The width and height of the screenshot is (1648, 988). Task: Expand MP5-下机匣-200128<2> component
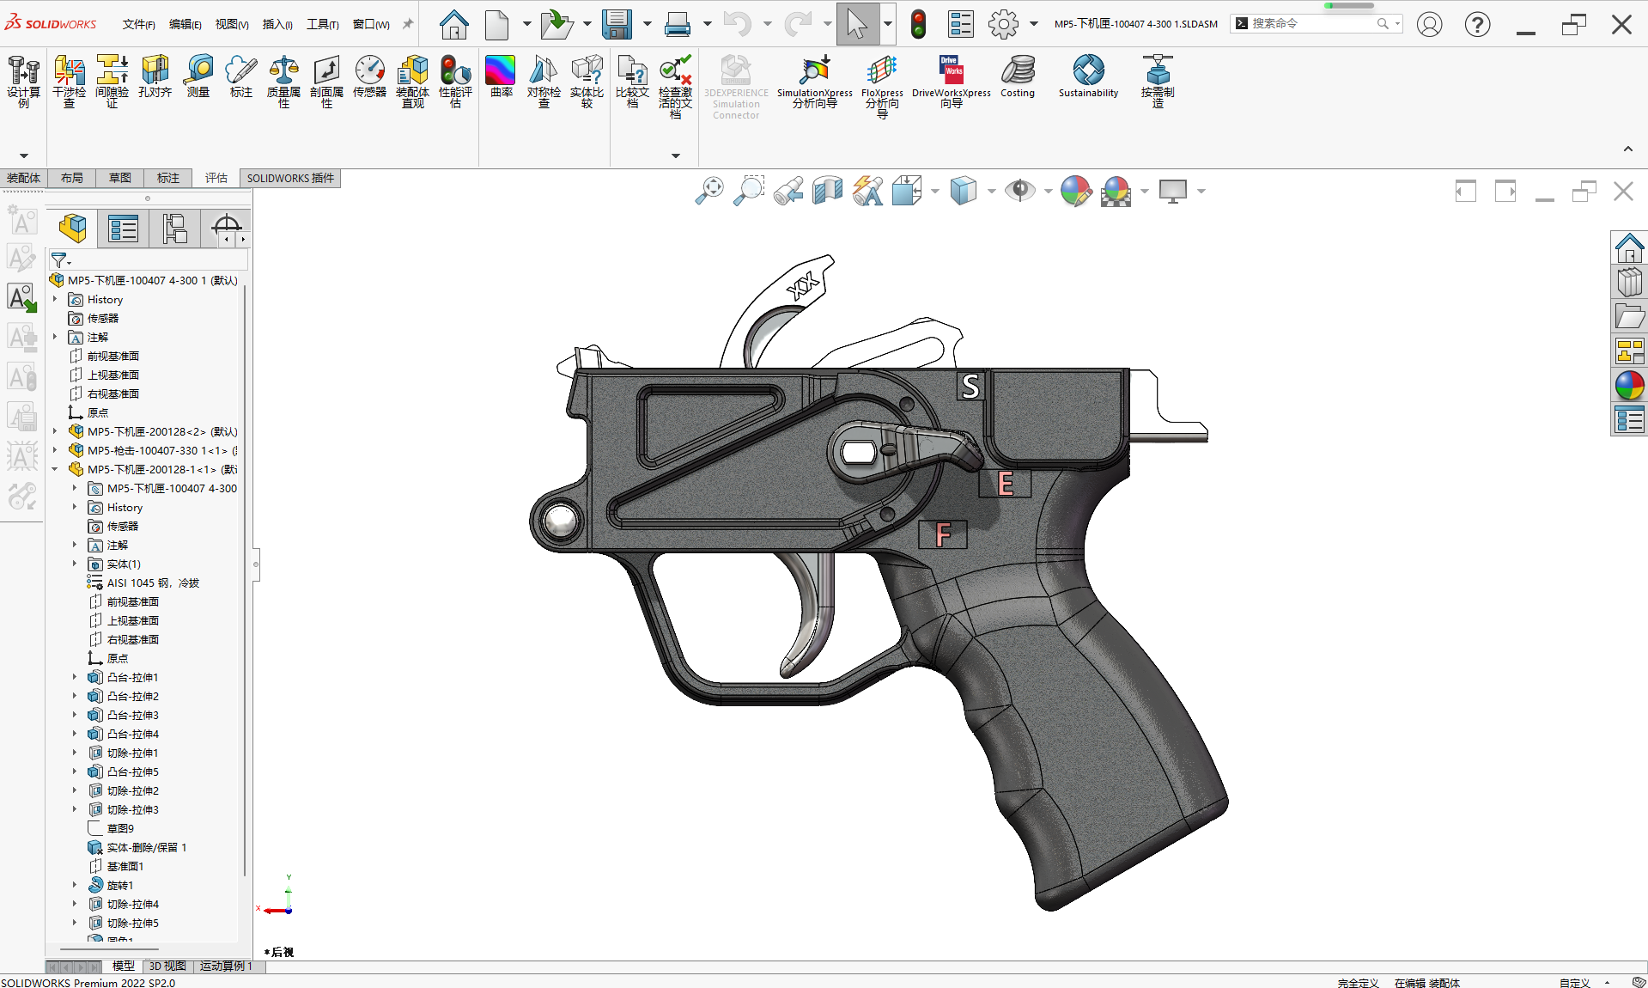pyautogui.click(x=55, y=431)
